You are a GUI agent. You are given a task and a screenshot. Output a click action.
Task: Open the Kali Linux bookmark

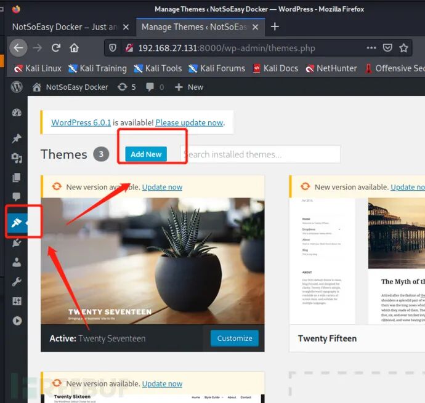[x=38, y=68]
